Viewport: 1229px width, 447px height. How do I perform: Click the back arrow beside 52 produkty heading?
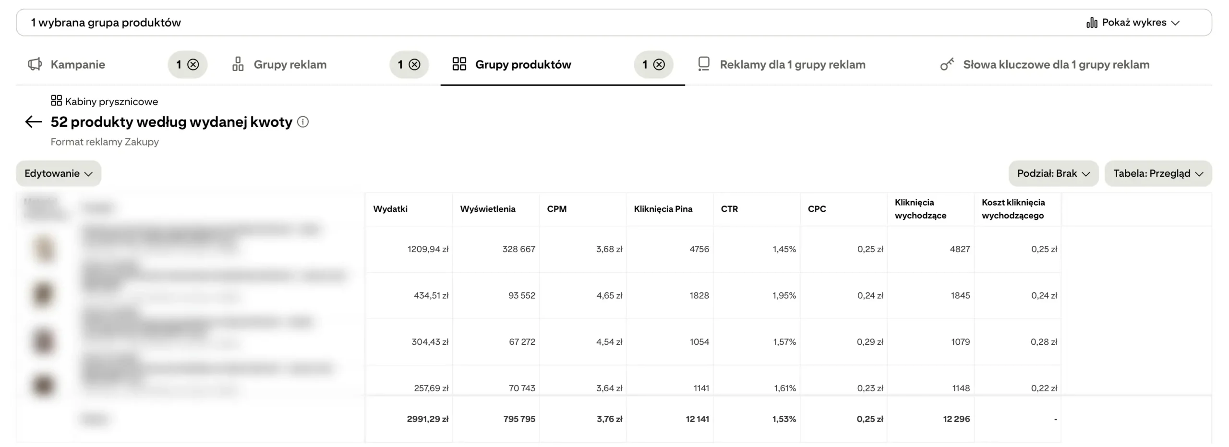click(x=34, y=122)
